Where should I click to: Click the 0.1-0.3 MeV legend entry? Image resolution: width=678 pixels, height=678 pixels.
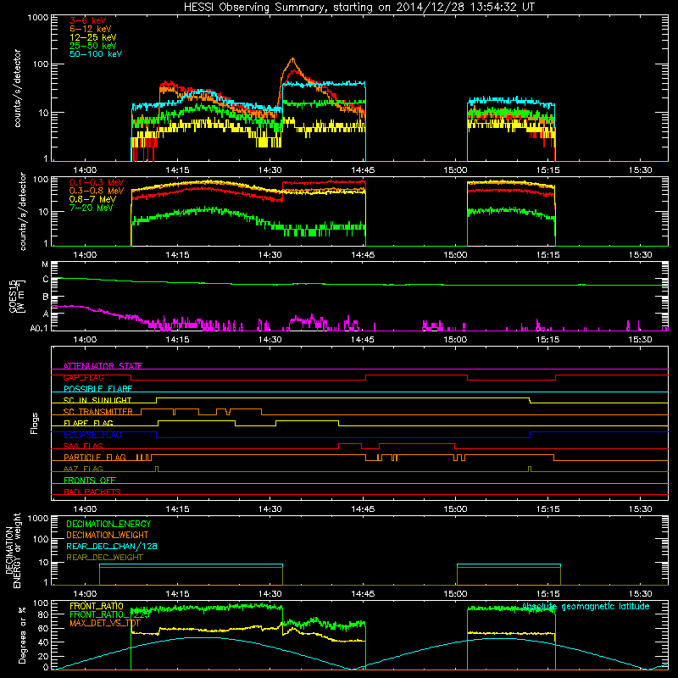[x=97, y=183]
